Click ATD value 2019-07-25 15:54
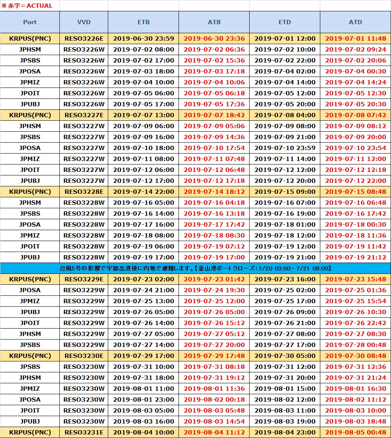The image size is (391, 438). tap(355, 301)
